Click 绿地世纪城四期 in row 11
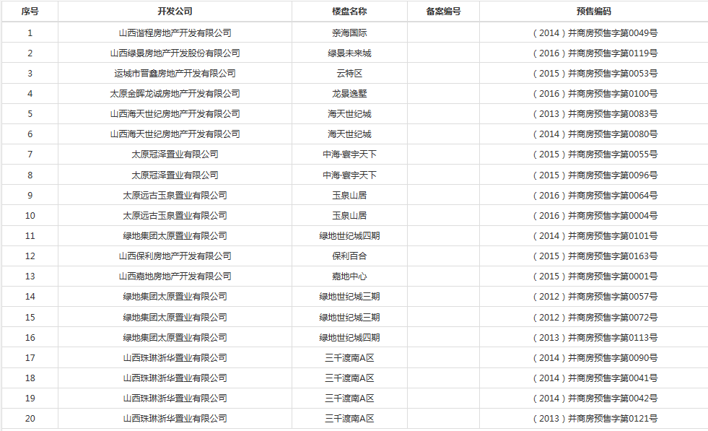708x431 pixels. [349, 236]
